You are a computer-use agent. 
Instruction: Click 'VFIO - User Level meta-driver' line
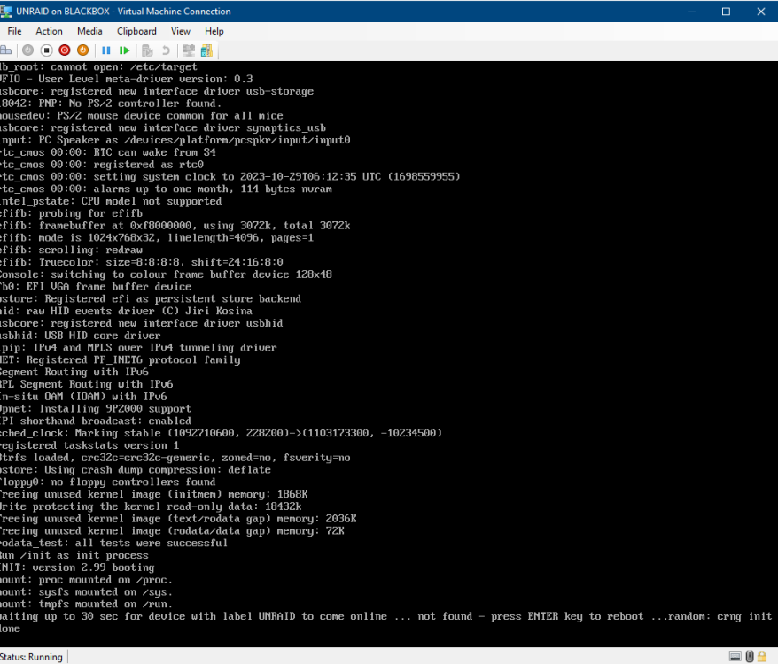[127, 79]
